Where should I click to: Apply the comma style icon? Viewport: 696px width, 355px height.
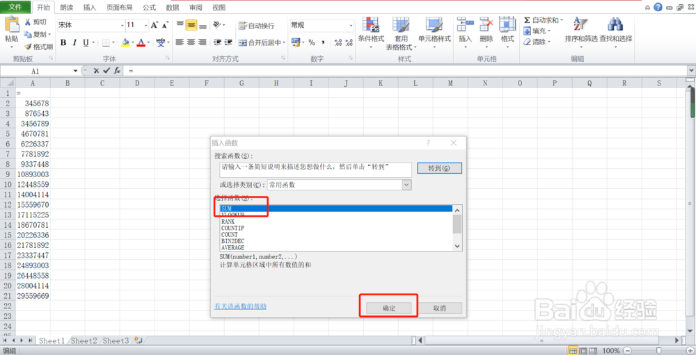323,42
